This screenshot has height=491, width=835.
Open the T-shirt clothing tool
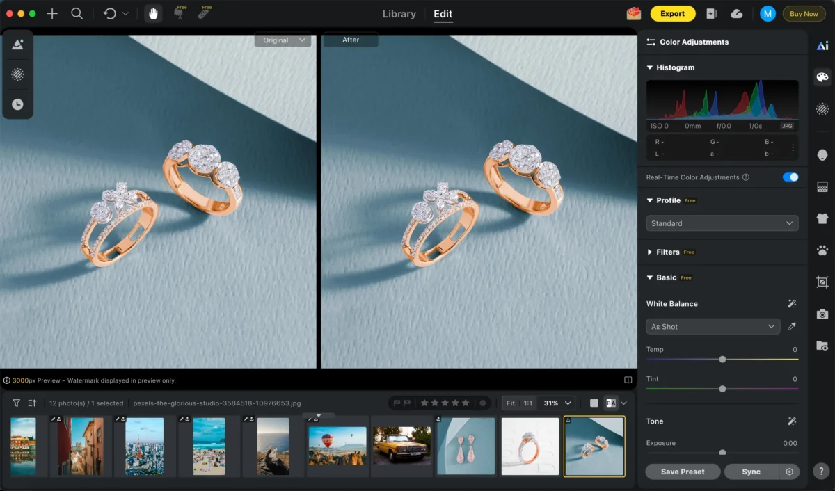822,218
